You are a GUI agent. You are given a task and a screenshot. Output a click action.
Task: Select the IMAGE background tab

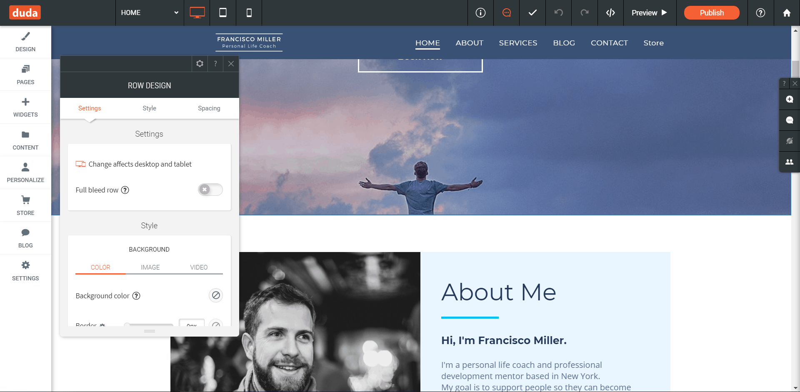click(150, 267)
